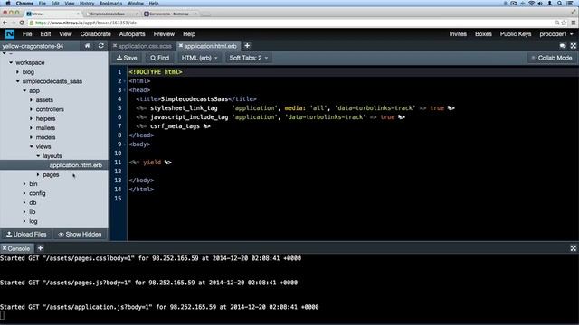
Task: Open the Public Keys link
Action: pyautogui.click(x=516, y=34)
